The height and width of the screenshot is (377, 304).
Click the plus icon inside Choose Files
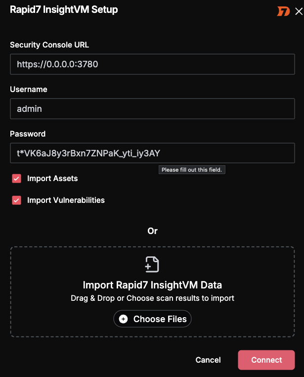(x=124, y=319)
